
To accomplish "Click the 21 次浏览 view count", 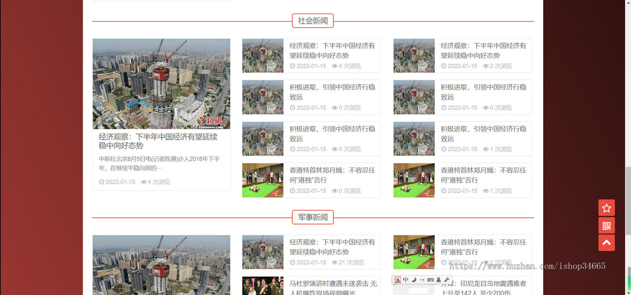I will click(x=351, y=262).
